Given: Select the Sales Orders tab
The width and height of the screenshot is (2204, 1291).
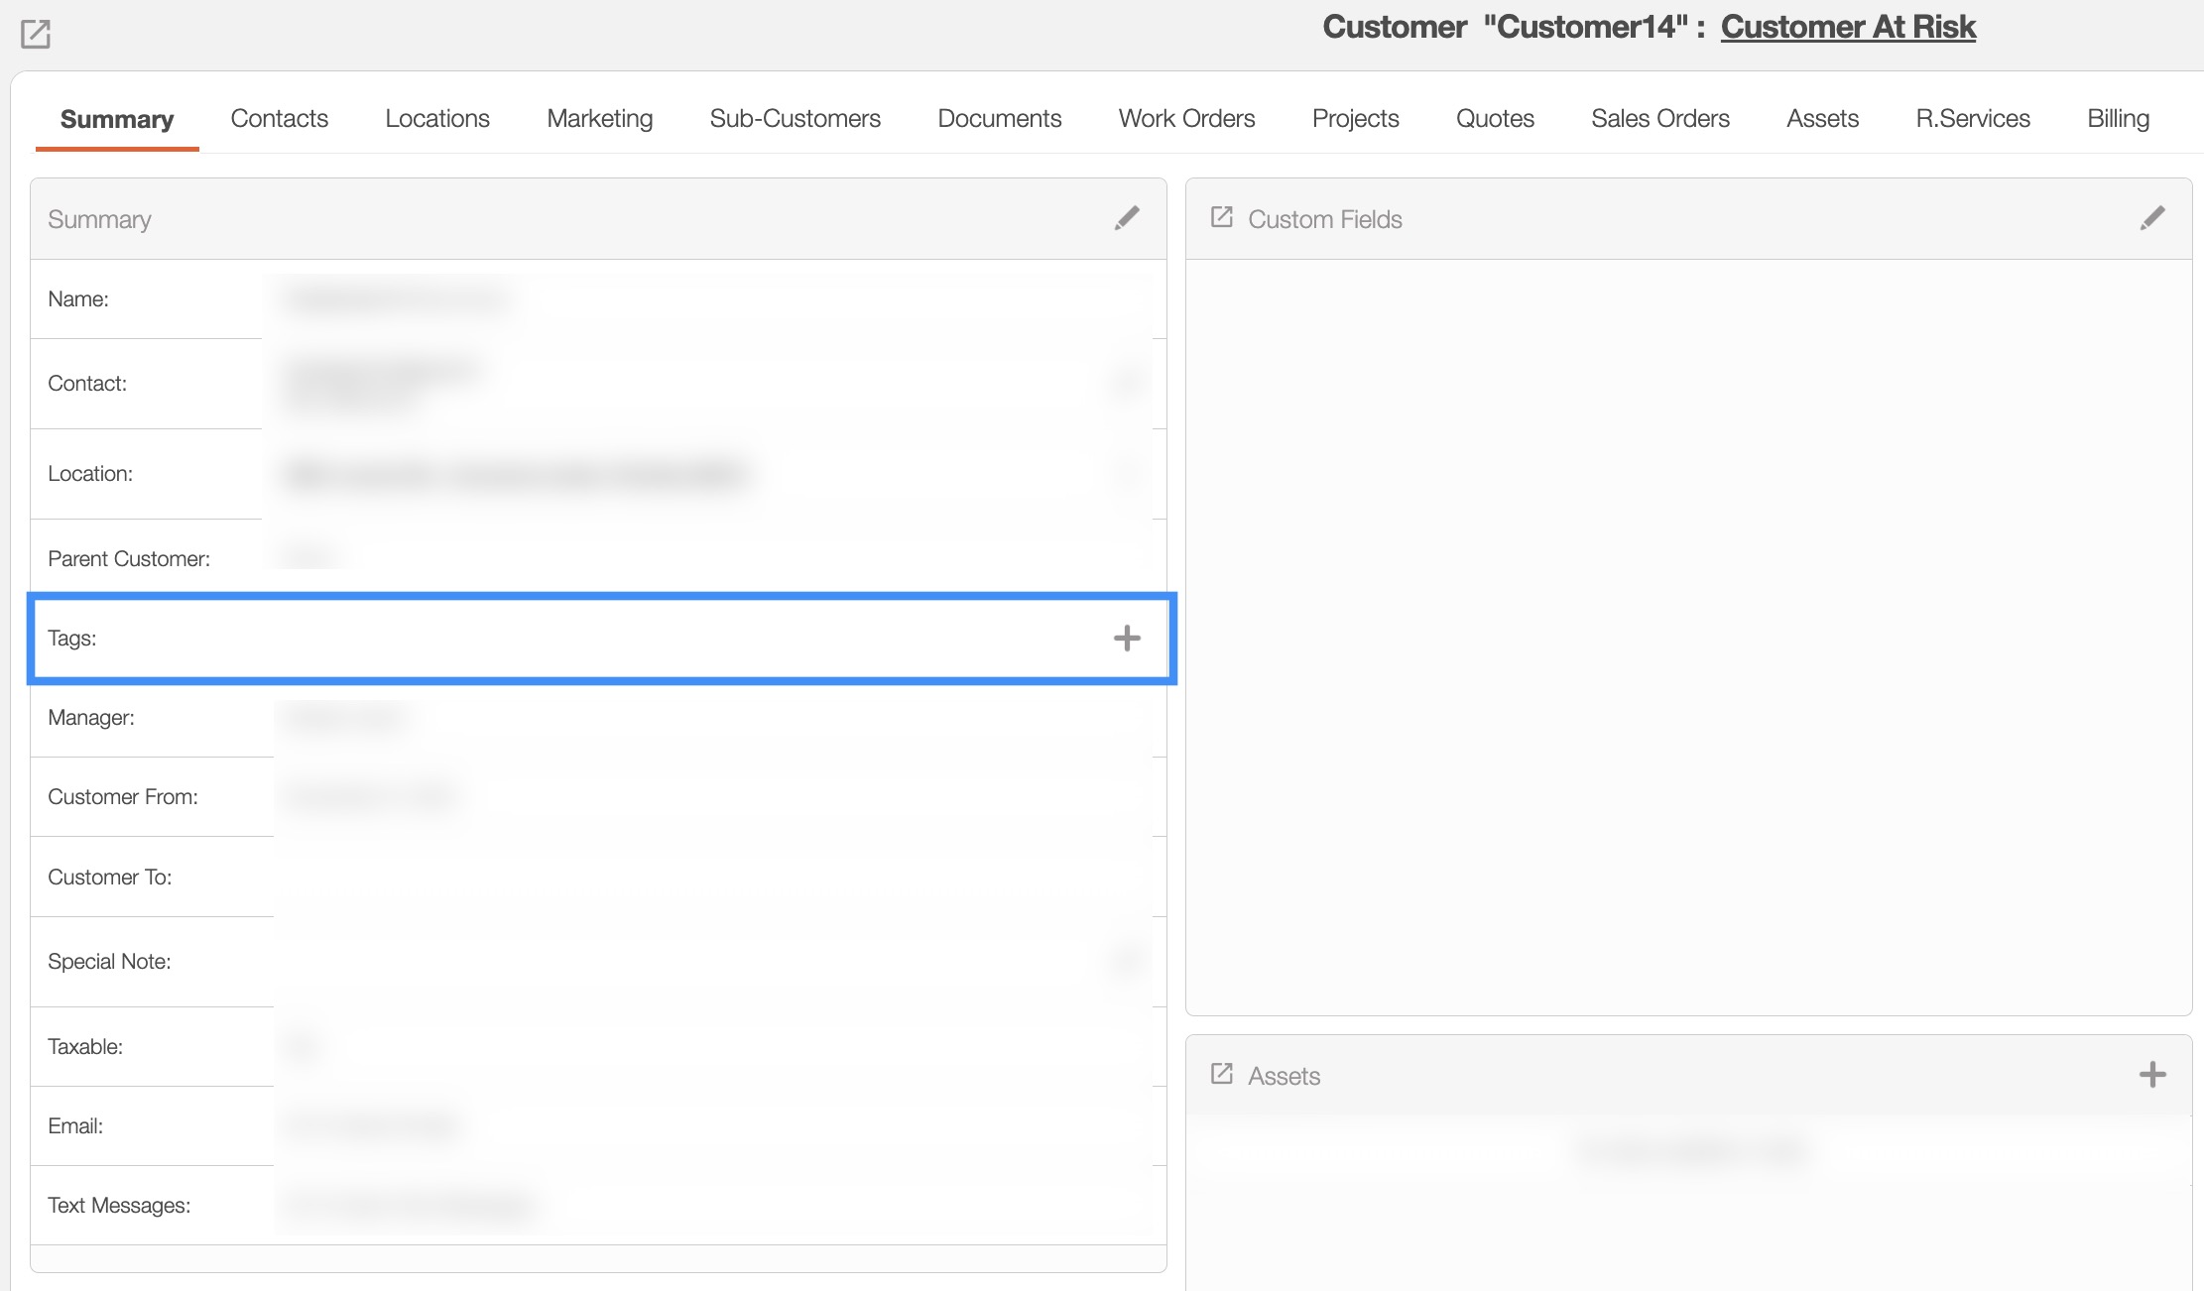Looking at the screenshot, I should pyautogui.click(x=1659, y=118).
